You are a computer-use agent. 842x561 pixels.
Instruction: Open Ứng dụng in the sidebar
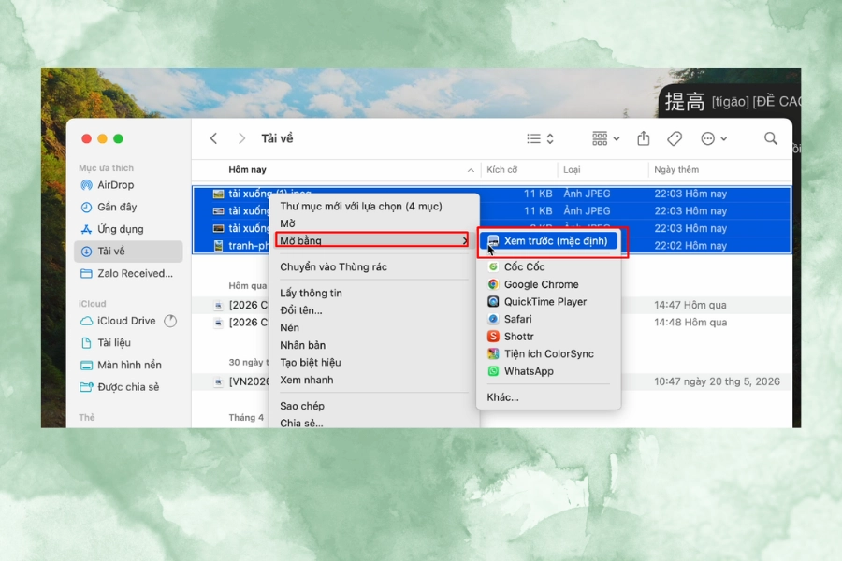click(129, 229)
